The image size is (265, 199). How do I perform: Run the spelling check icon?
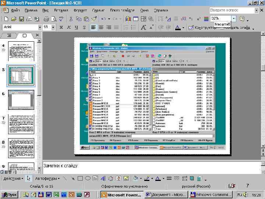pyautogui.click(x=61, y=19)
